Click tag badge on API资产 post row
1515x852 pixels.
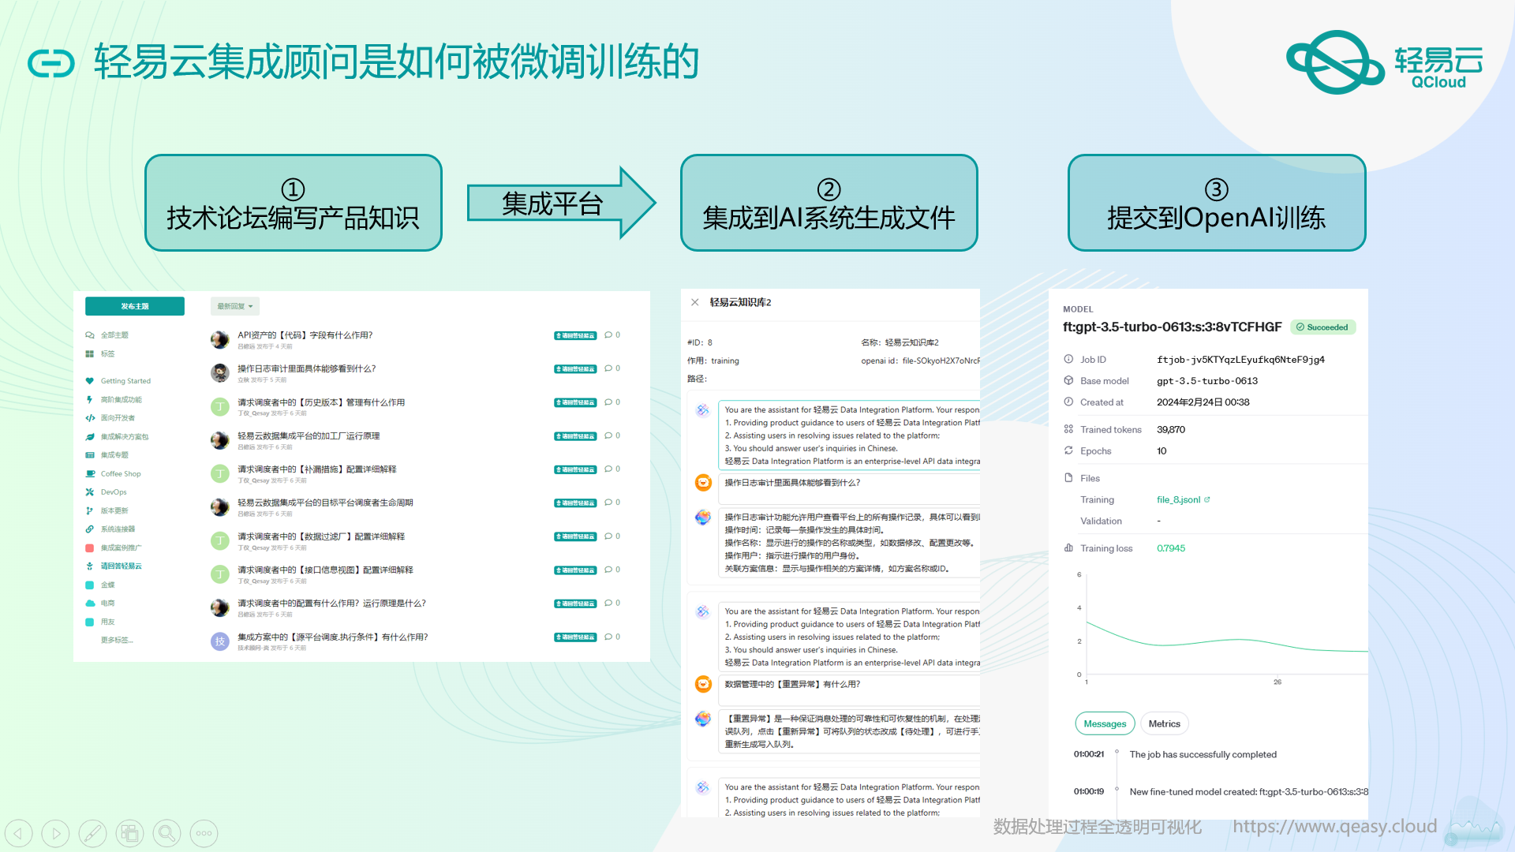575,335
